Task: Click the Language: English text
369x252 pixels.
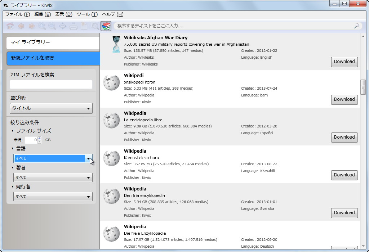Action: coord(257,57)
